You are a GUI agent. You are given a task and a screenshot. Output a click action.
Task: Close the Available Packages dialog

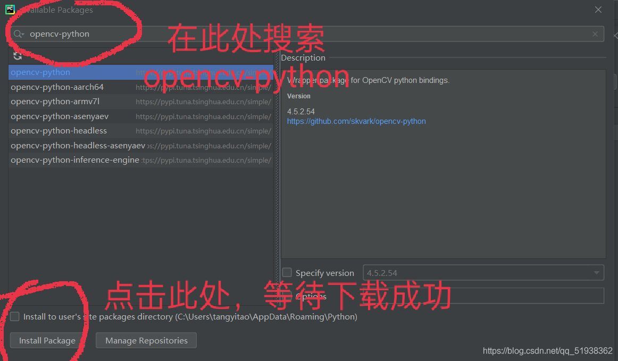click(598, 10)
